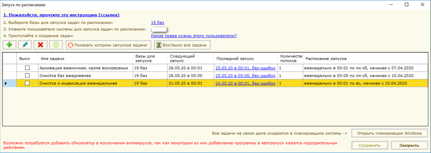Click Выкл column header
This screenshot has width=431, height=153.
(27, 59)
